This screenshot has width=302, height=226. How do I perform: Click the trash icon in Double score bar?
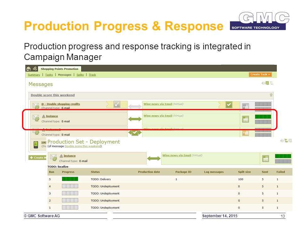[x=271, y=95]
